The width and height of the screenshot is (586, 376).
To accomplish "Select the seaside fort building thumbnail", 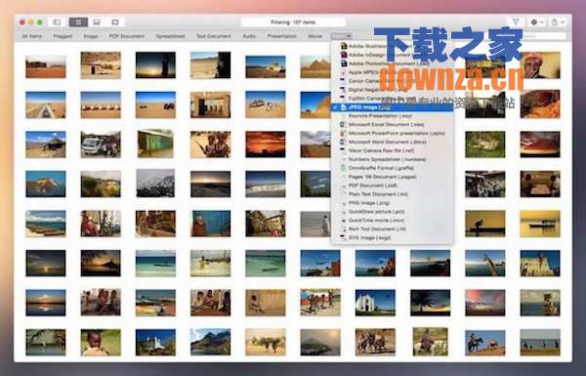I will [540, 263].
